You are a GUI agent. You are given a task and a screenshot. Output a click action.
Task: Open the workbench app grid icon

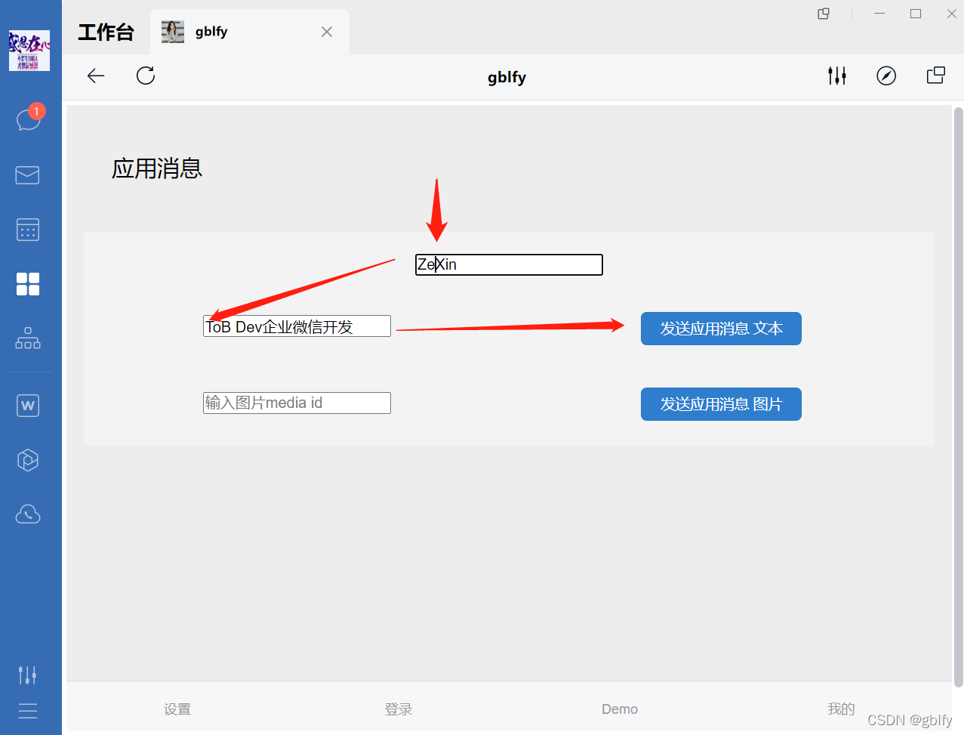28,284
